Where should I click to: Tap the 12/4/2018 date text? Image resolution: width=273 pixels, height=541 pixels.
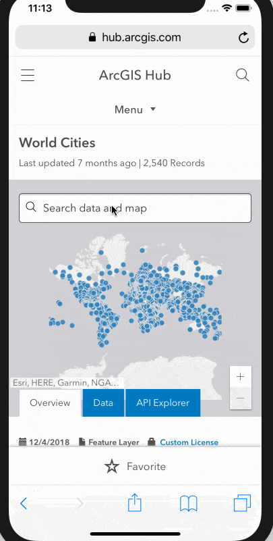coord(49,442)
